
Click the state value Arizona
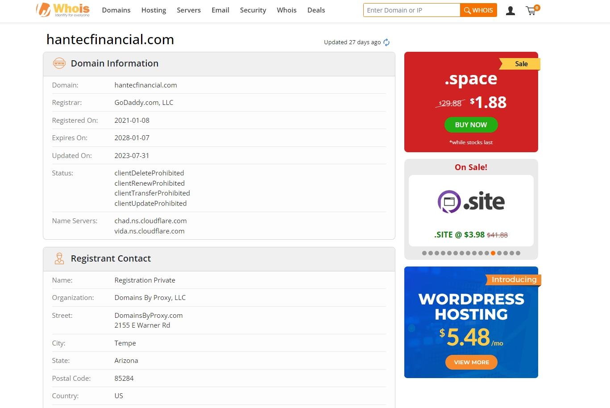click(x=126, y=361)
